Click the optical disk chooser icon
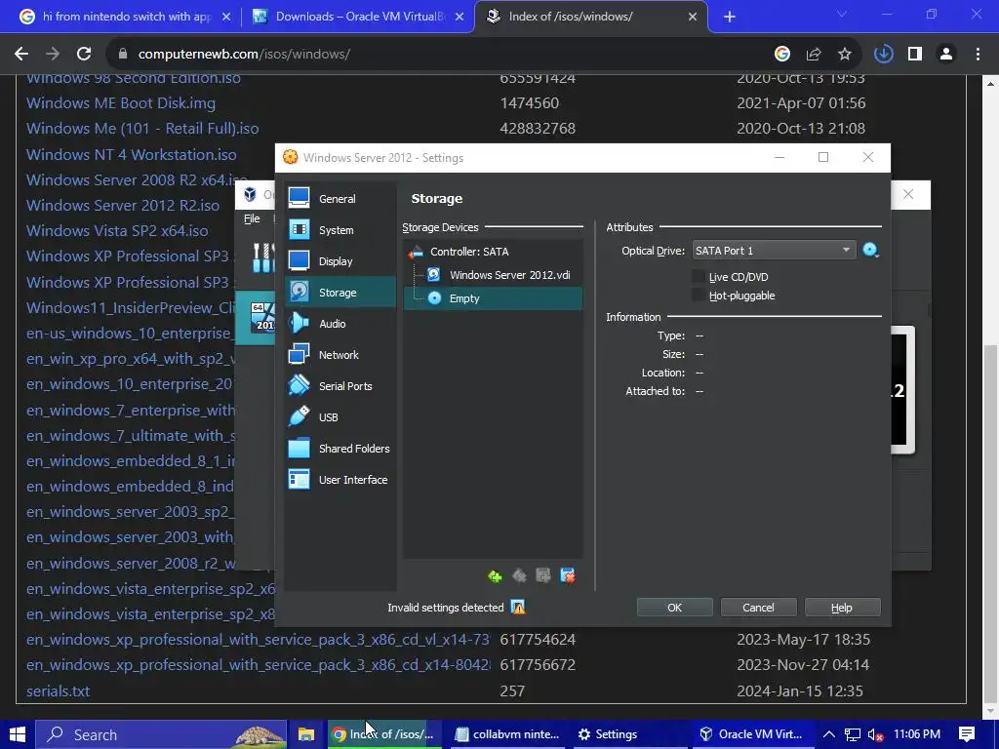This screenshot has height=749, width=999. click(x=870, y=251)
